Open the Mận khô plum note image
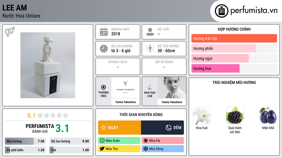The width and height of the screenshot is (282, 158). 268,116
